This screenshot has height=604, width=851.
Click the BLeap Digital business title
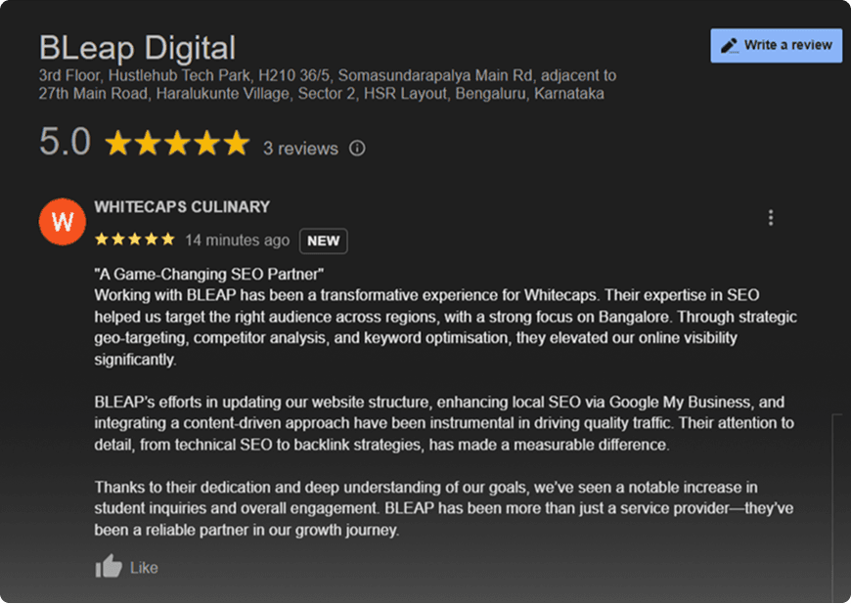tap(137, 48)
